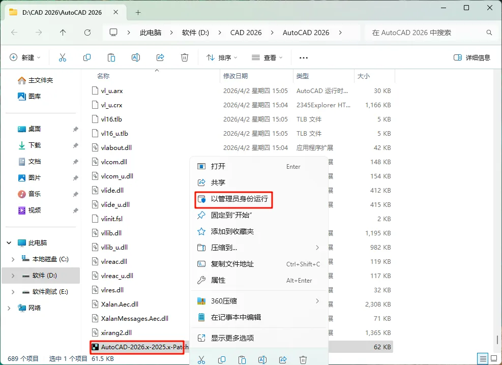Viewport: 502px width, 365px height.
Task: Go up one folder level
Action: (63, 33)
